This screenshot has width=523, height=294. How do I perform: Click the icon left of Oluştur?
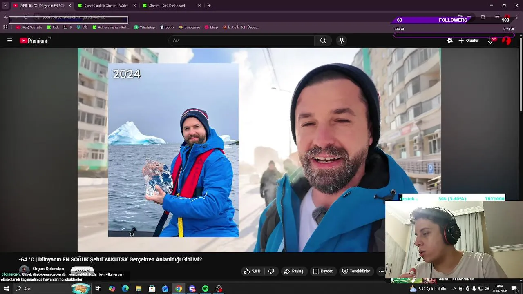450,40
